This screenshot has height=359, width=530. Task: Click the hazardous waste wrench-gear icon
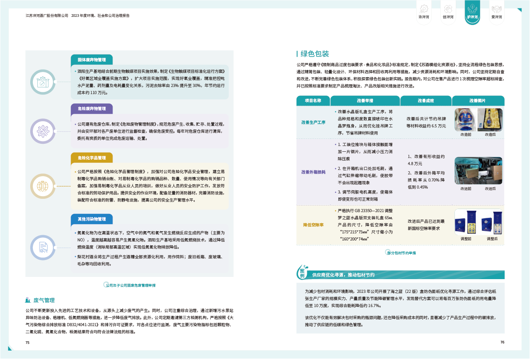tap(43, 131)
